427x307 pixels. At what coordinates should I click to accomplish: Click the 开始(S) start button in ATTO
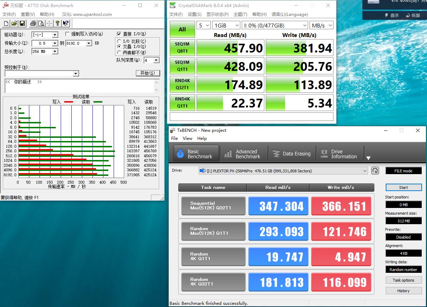point(148,73)
